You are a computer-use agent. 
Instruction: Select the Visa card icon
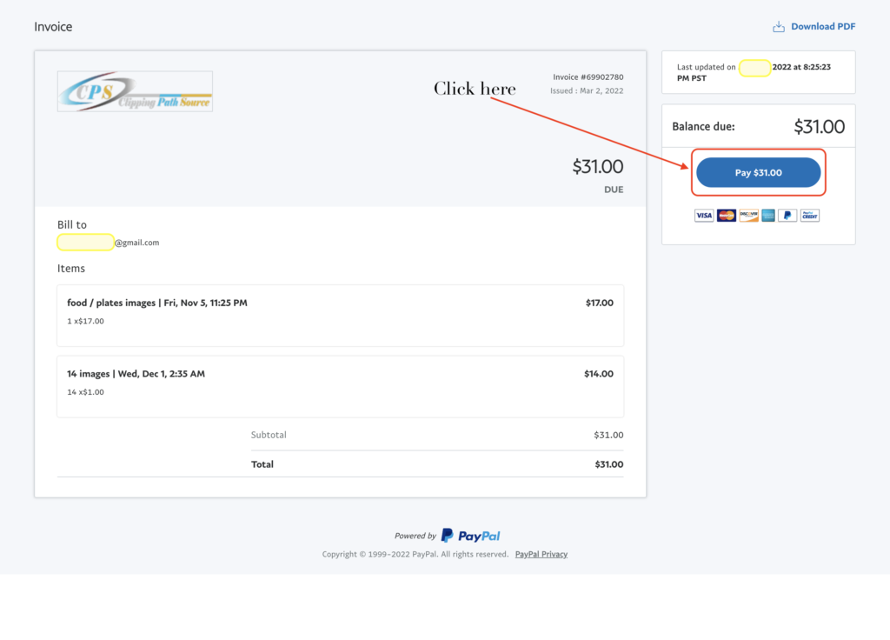704,216
